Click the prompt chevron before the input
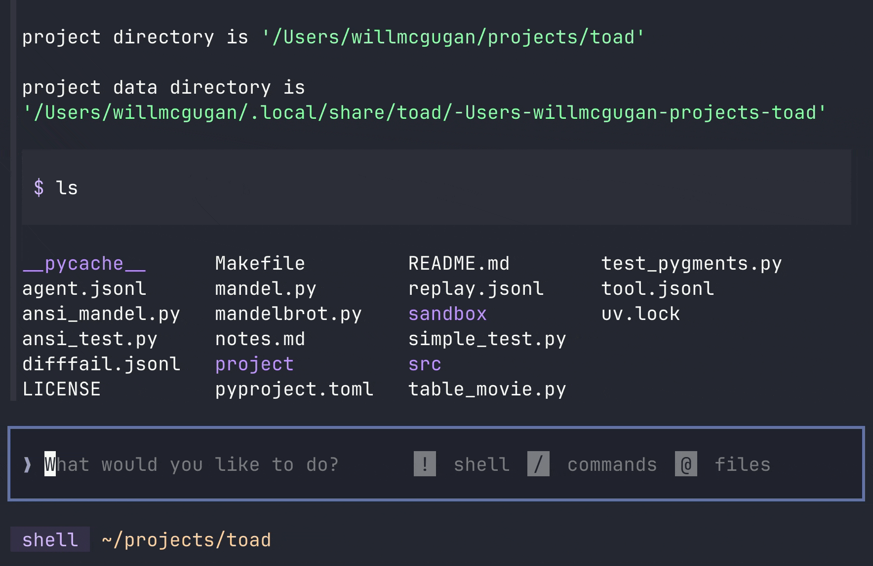Viewport: 873px width, 566px height. pos(27,464)
